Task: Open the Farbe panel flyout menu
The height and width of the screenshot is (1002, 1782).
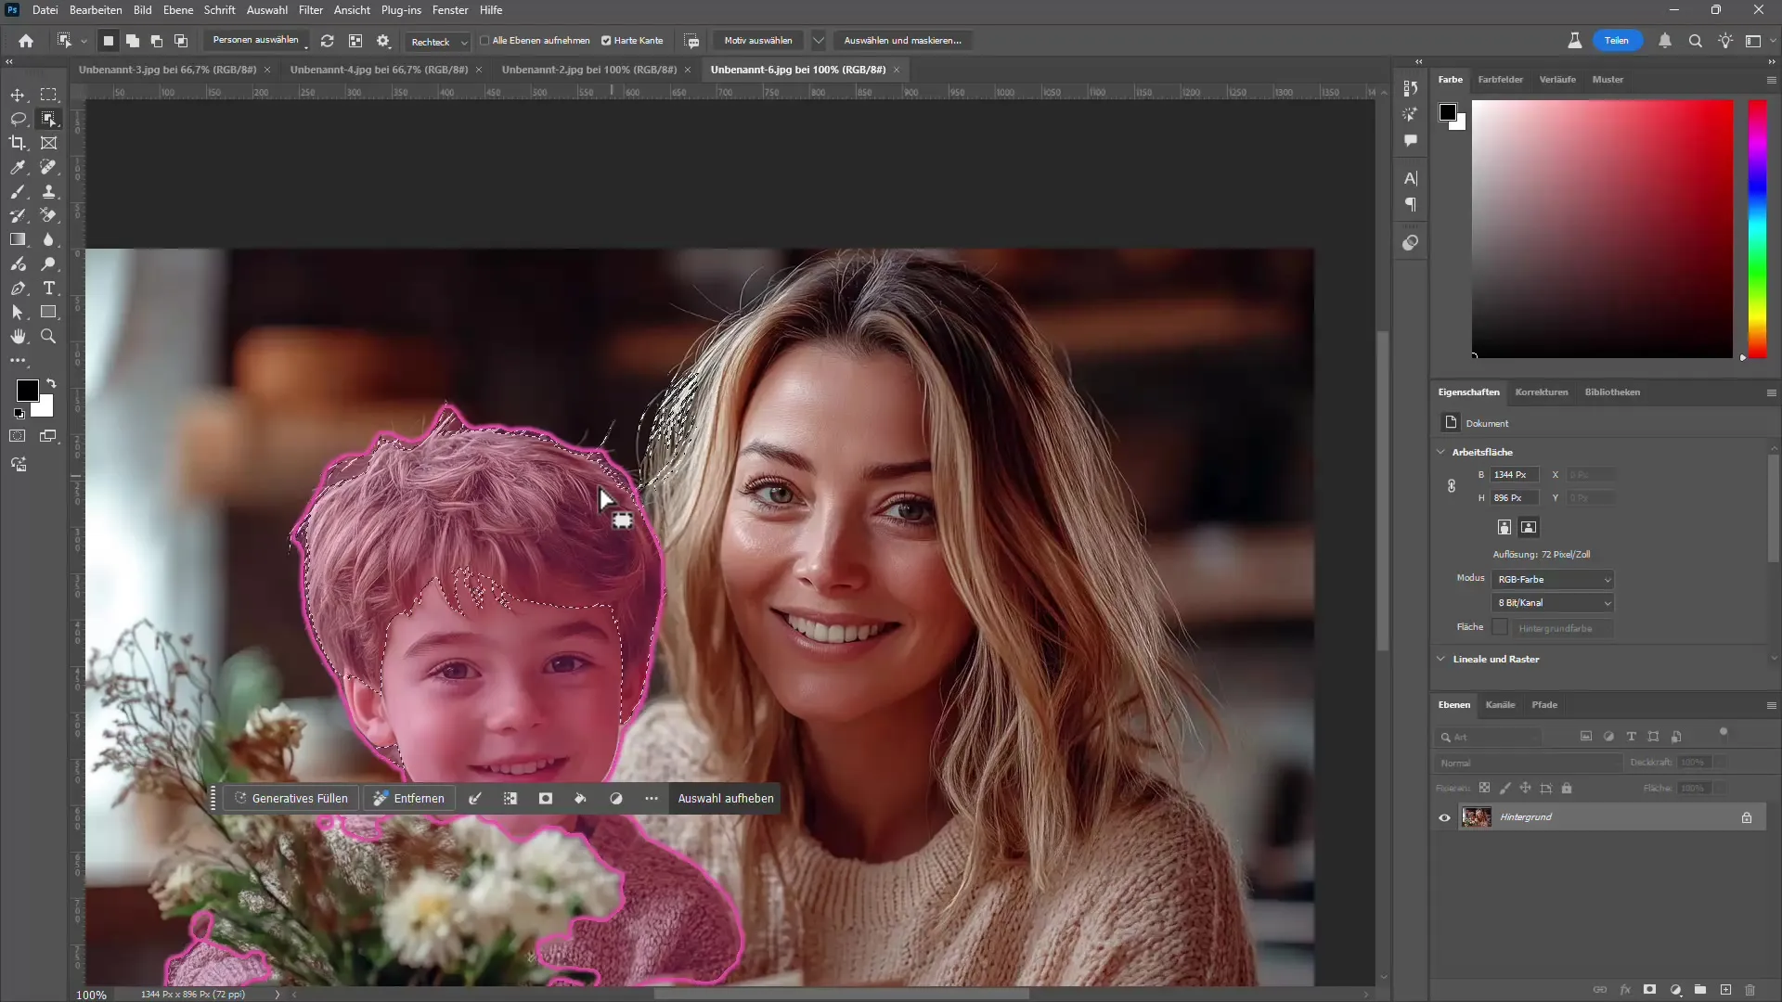Action: pyautogui.click(x=1771, y=80)
